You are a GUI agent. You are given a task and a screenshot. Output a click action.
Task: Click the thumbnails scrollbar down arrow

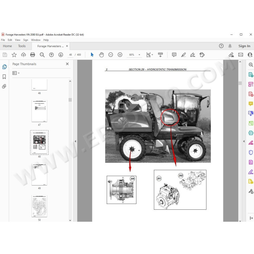pos(70,220)
